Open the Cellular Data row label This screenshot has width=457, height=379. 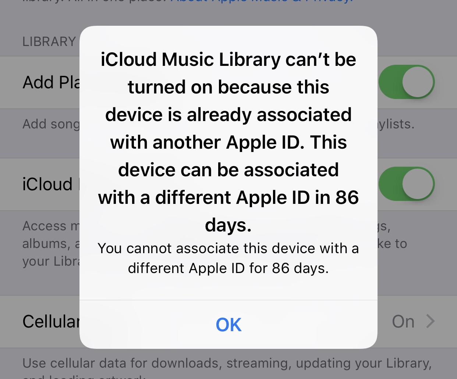51,322
